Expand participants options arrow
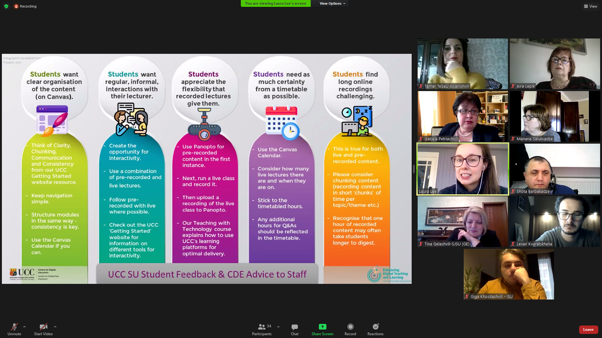Viewport: 602px width, 338px height. [x=278, y=327]
